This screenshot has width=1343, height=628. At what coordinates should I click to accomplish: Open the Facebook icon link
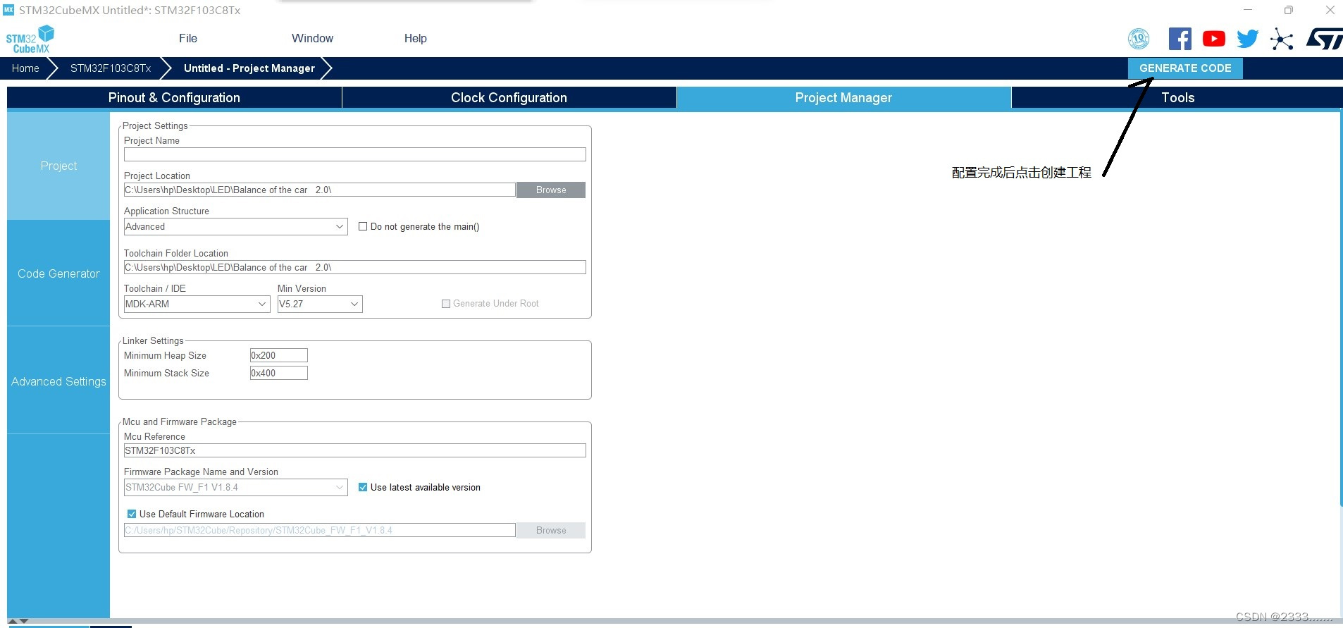[1180, 39]
